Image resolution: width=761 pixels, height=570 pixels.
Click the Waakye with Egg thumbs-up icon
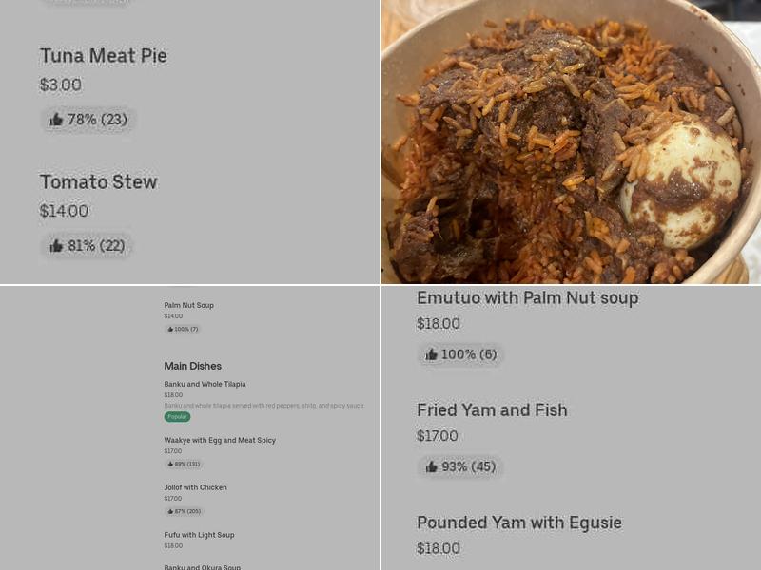point(170,465)
